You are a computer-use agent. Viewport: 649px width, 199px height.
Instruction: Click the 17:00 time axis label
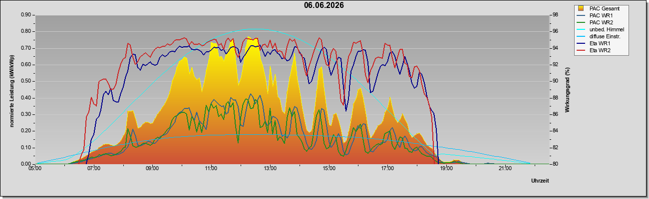[x=387, y=169]
